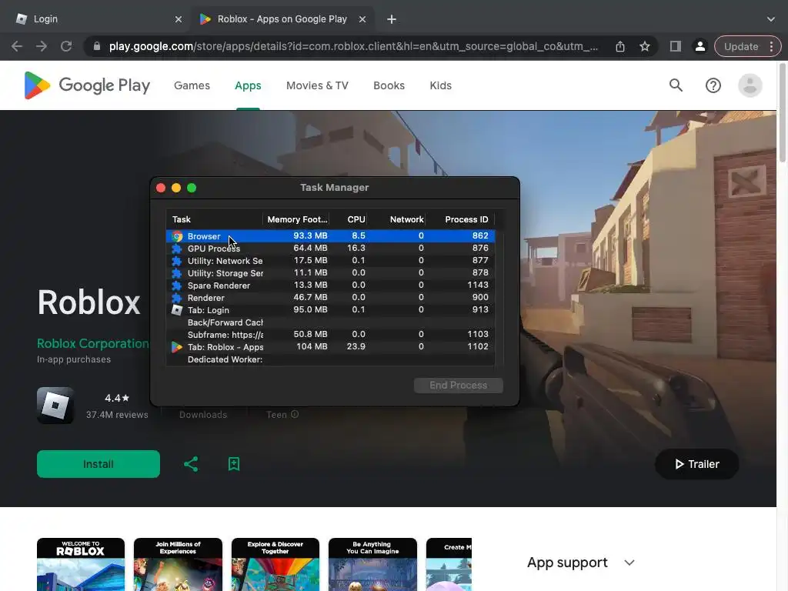Maximize Task Manager with green button
This screenshot has height=591, width=788.
tap(192, 188)
